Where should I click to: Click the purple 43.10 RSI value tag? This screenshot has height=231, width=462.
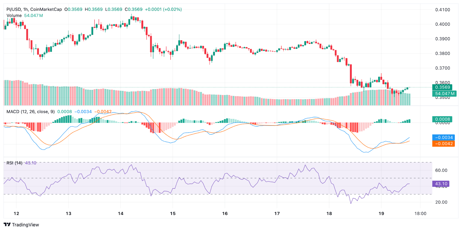pos(441,184)
